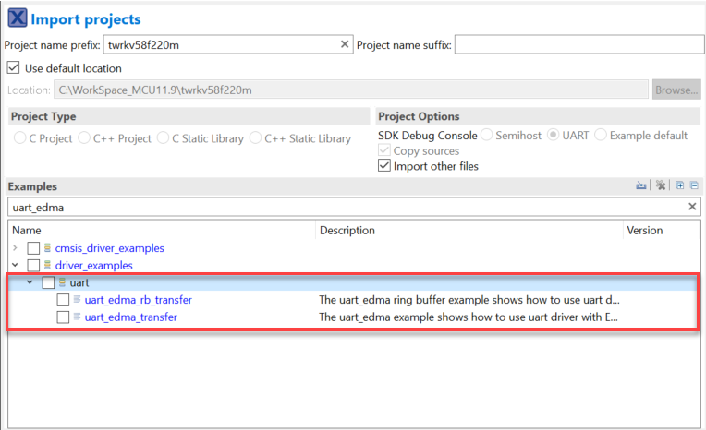Screen dimensions: 706x430
Task: Expand the cmsis_driver_examples tree node
Action: coord(14,248)
